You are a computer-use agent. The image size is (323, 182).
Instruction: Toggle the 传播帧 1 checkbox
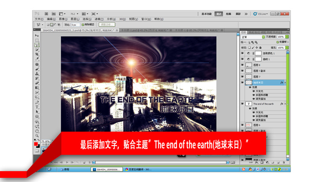278,42
